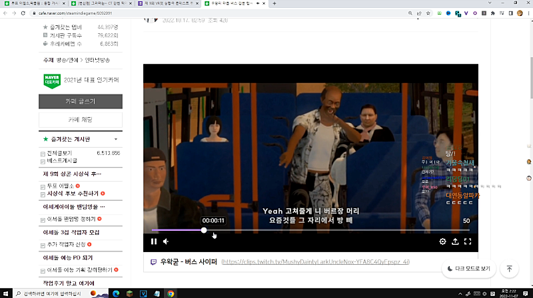Click the Twitch icon beside the clip title
The image size is (533, 298).
(153, 262)
